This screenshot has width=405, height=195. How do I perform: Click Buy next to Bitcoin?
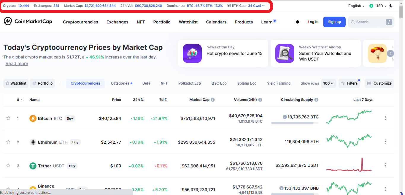tap(70, 118)
